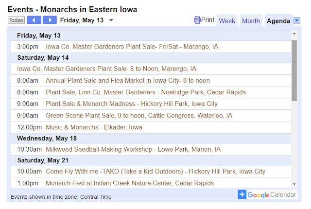
Task: Open the blue dropdown beside Agenda tab
Action: (297, 20)
